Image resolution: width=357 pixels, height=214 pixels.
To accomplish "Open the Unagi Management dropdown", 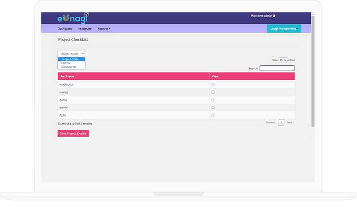I will [x=284, y=29].
